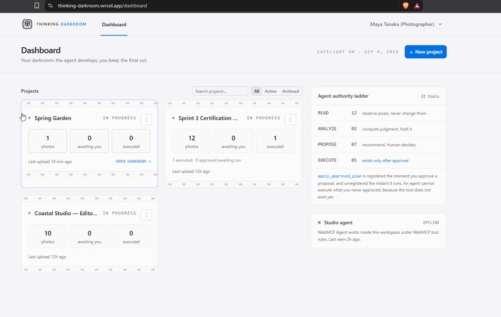Image resolution: width=501 pixels, height=317 pixels.
Task: Click Coastal Studio 10 photos stat
Action: [x=48, y=236]
